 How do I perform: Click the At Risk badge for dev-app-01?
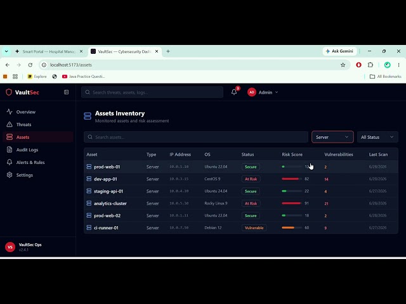click(251, 179)
